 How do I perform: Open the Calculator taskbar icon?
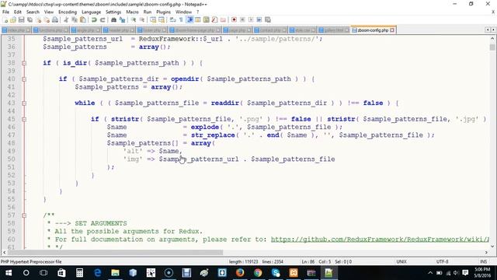tap(79, 273)
